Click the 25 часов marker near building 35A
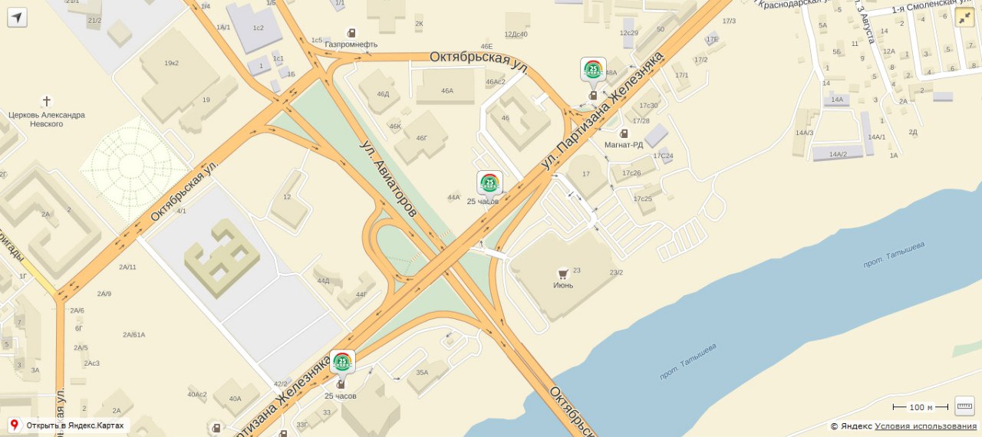This screenshot has height=437, width=982. (x=342, y=362)
